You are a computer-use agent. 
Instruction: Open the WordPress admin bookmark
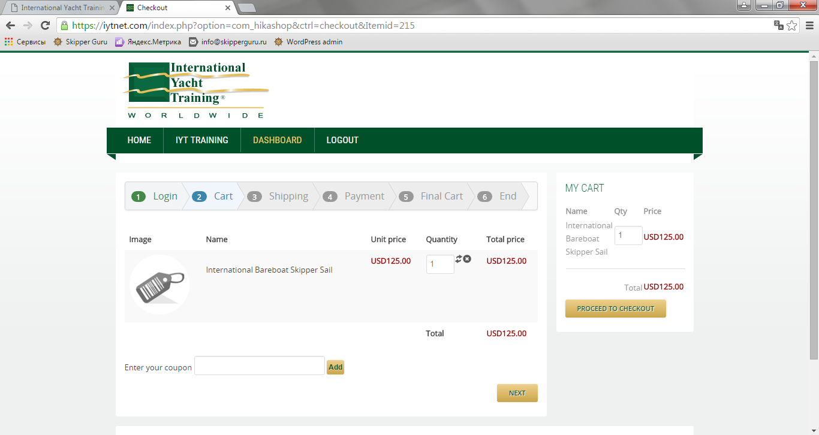pyautogui.click(x=308, y=42)
